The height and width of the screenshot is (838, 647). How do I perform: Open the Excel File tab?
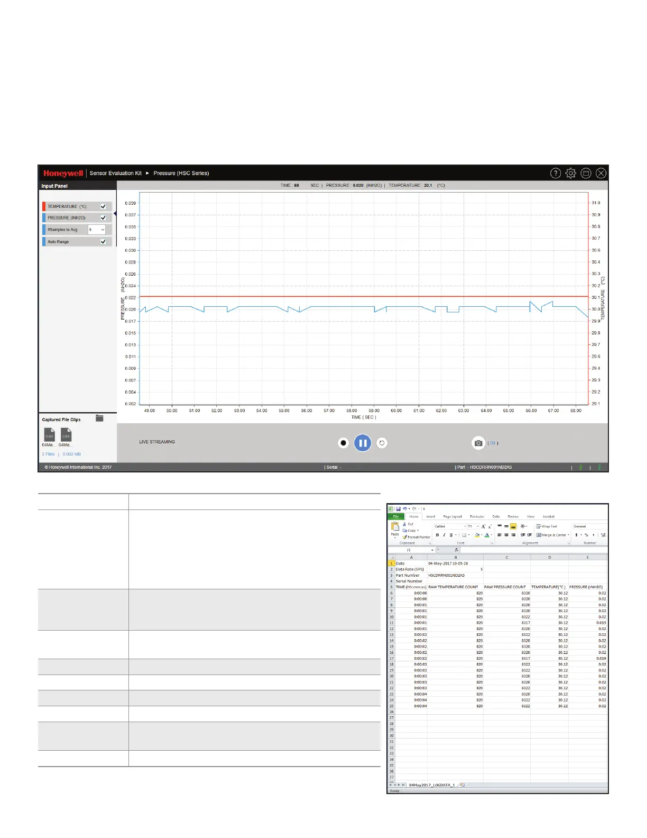click(x=396, y=516)
